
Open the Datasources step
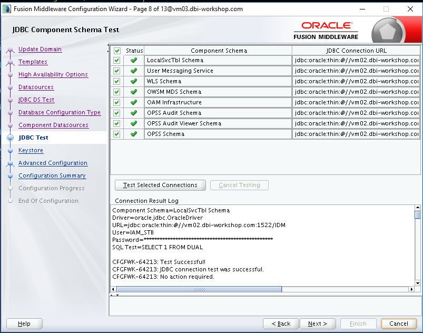[36, 87]
